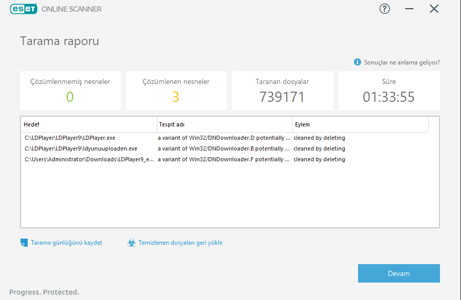Click the ONLINE SCANNER title text
Image resolution: width=461 pixels, height=300 pixels.
(71, 9)
